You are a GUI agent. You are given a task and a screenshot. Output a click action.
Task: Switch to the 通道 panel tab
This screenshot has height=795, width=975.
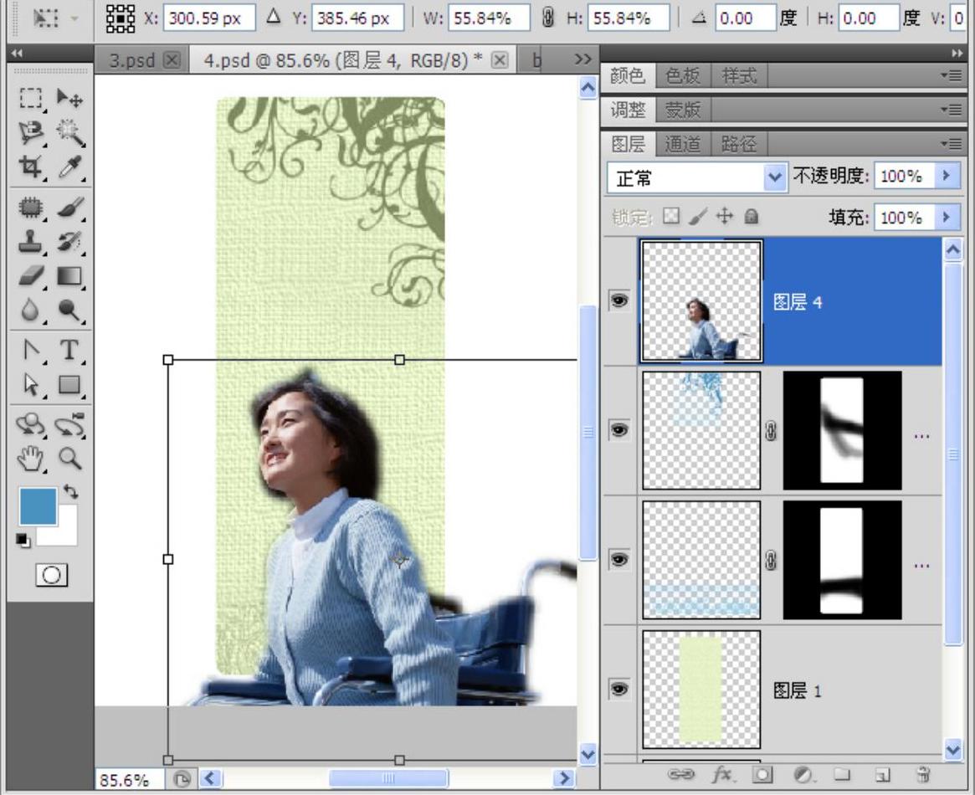(682, 144)
